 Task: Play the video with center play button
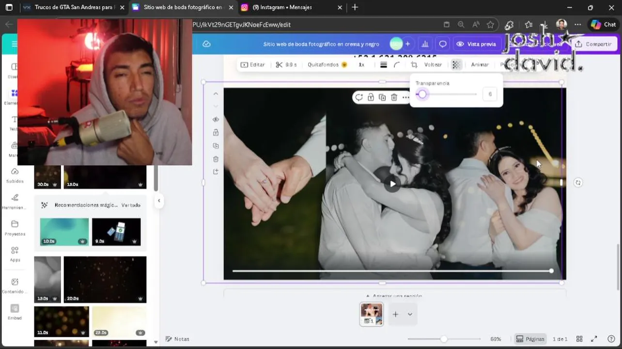coord(392,184)
